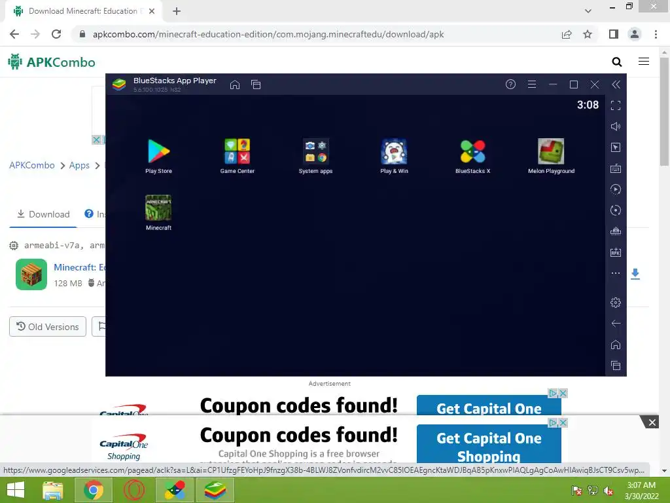
Task: Open BlueStacks help question mark icon
Action: coord(510,84)
